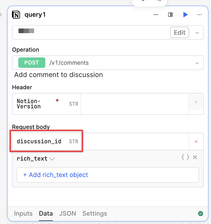Go to the Settings tab

pyautogui.click(x=95, y=214)
